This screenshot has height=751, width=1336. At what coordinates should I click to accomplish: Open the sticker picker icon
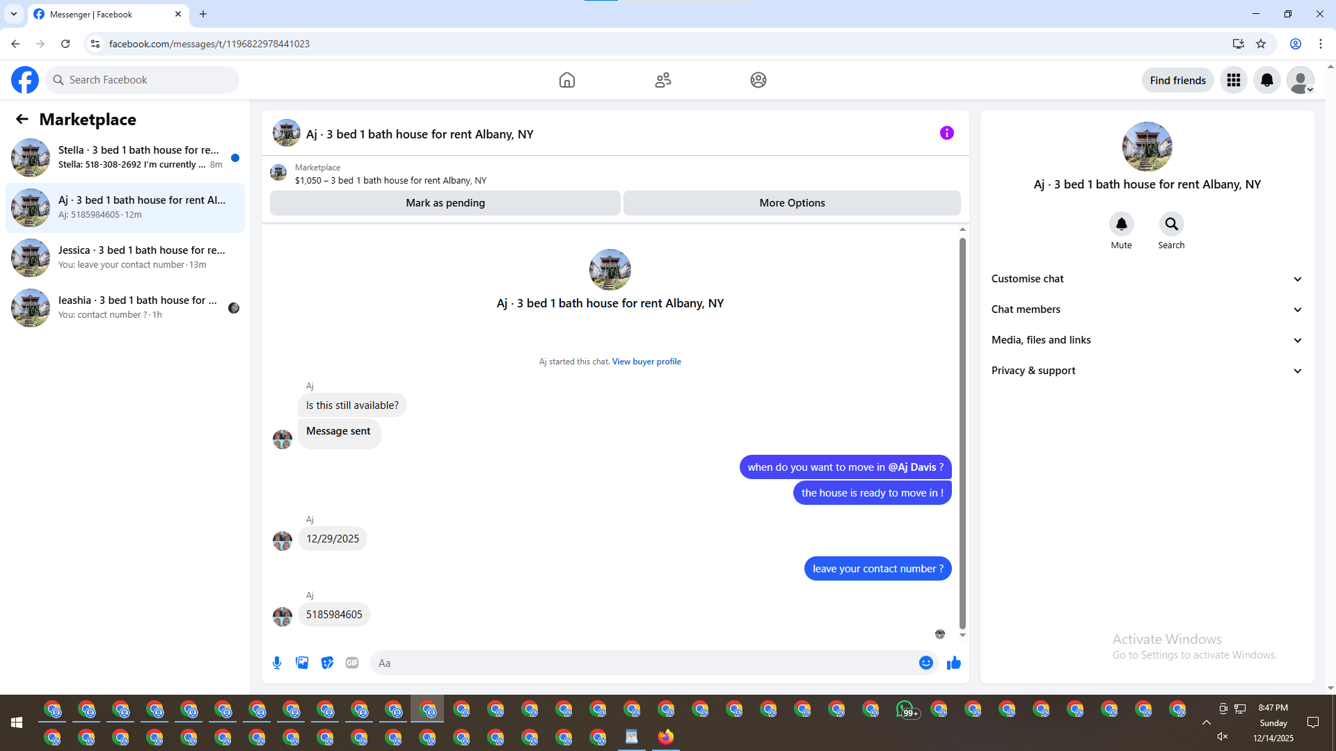[x=327, y=663]
